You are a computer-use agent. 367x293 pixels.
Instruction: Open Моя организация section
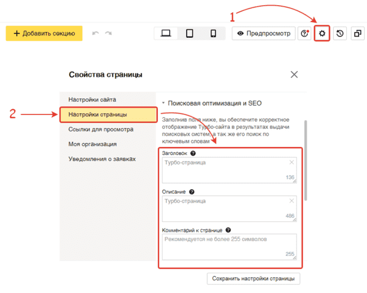pos(92,144)
